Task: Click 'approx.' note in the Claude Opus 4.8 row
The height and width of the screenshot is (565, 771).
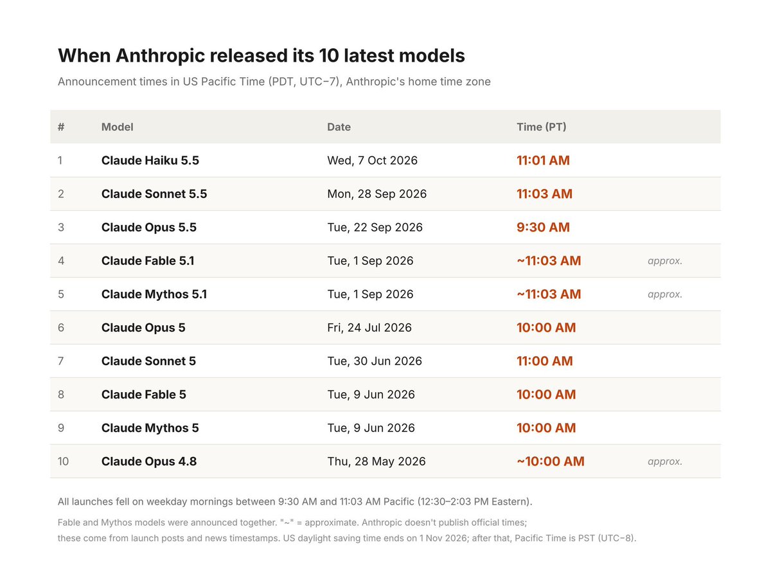Action: pos(665,462)
